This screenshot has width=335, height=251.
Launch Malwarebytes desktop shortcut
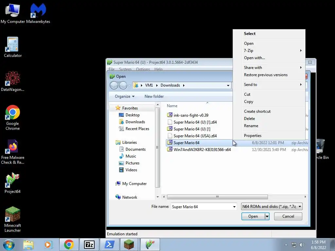[x=38, y=13]
